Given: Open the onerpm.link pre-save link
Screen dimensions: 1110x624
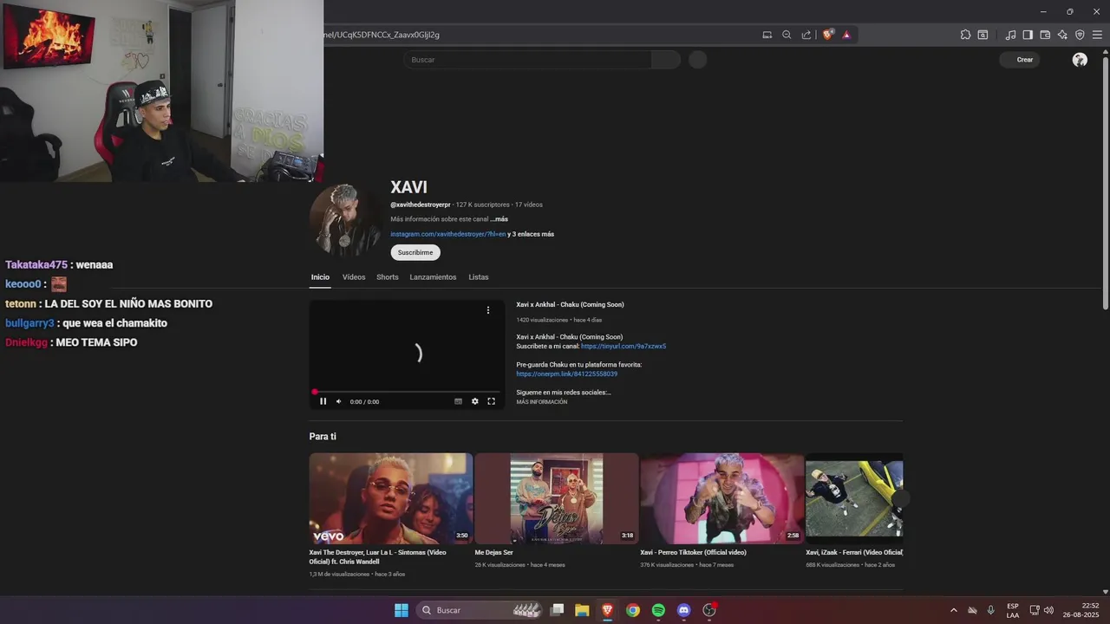Looking at the screenshot, I should pos(567,374).
